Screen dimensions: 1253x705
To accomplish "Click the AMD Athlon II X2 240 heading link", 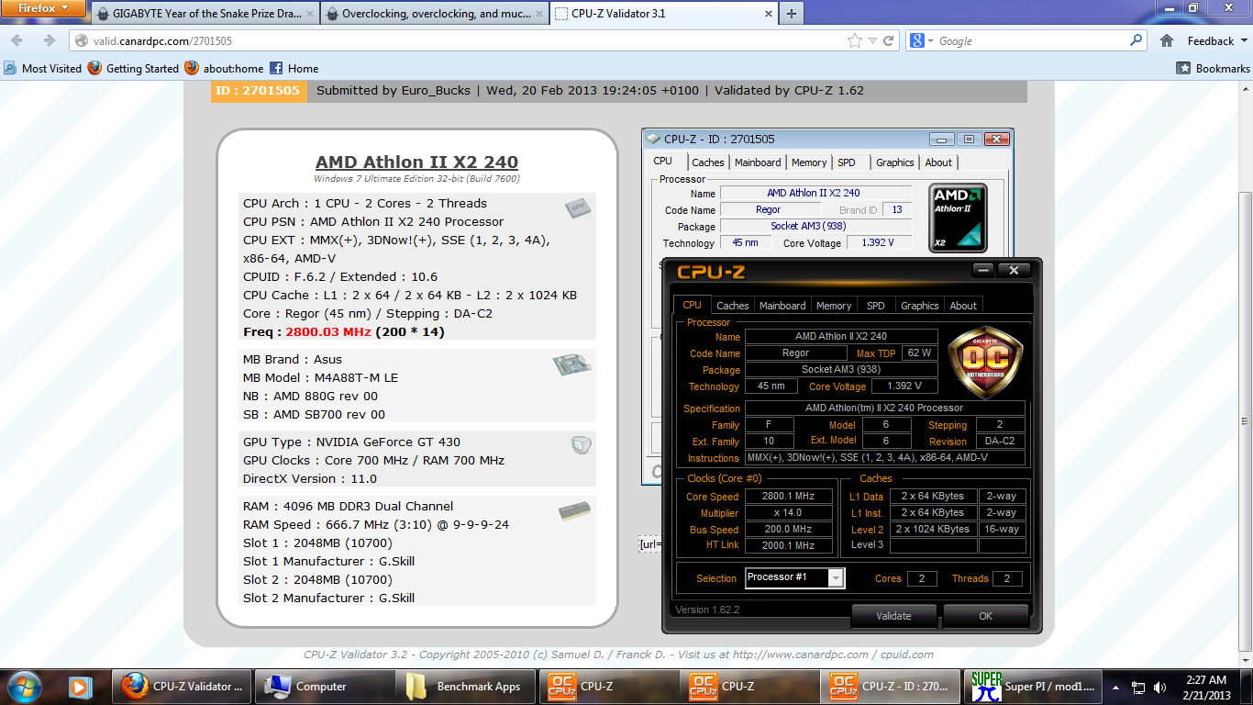I will 416,162.
